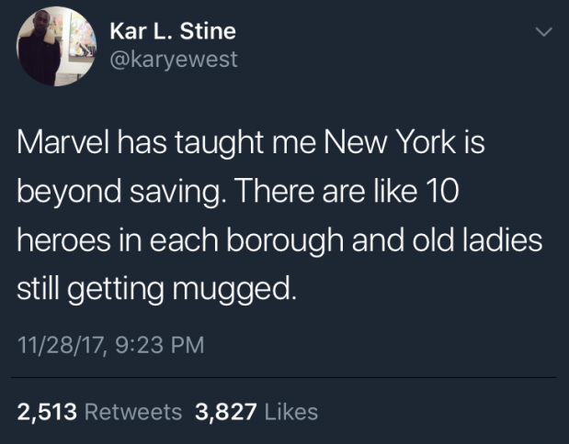The height and width of the screenshot is (444, 569).
Task: Click the word 'Likes' label
Action: click(x=291, y=412)
